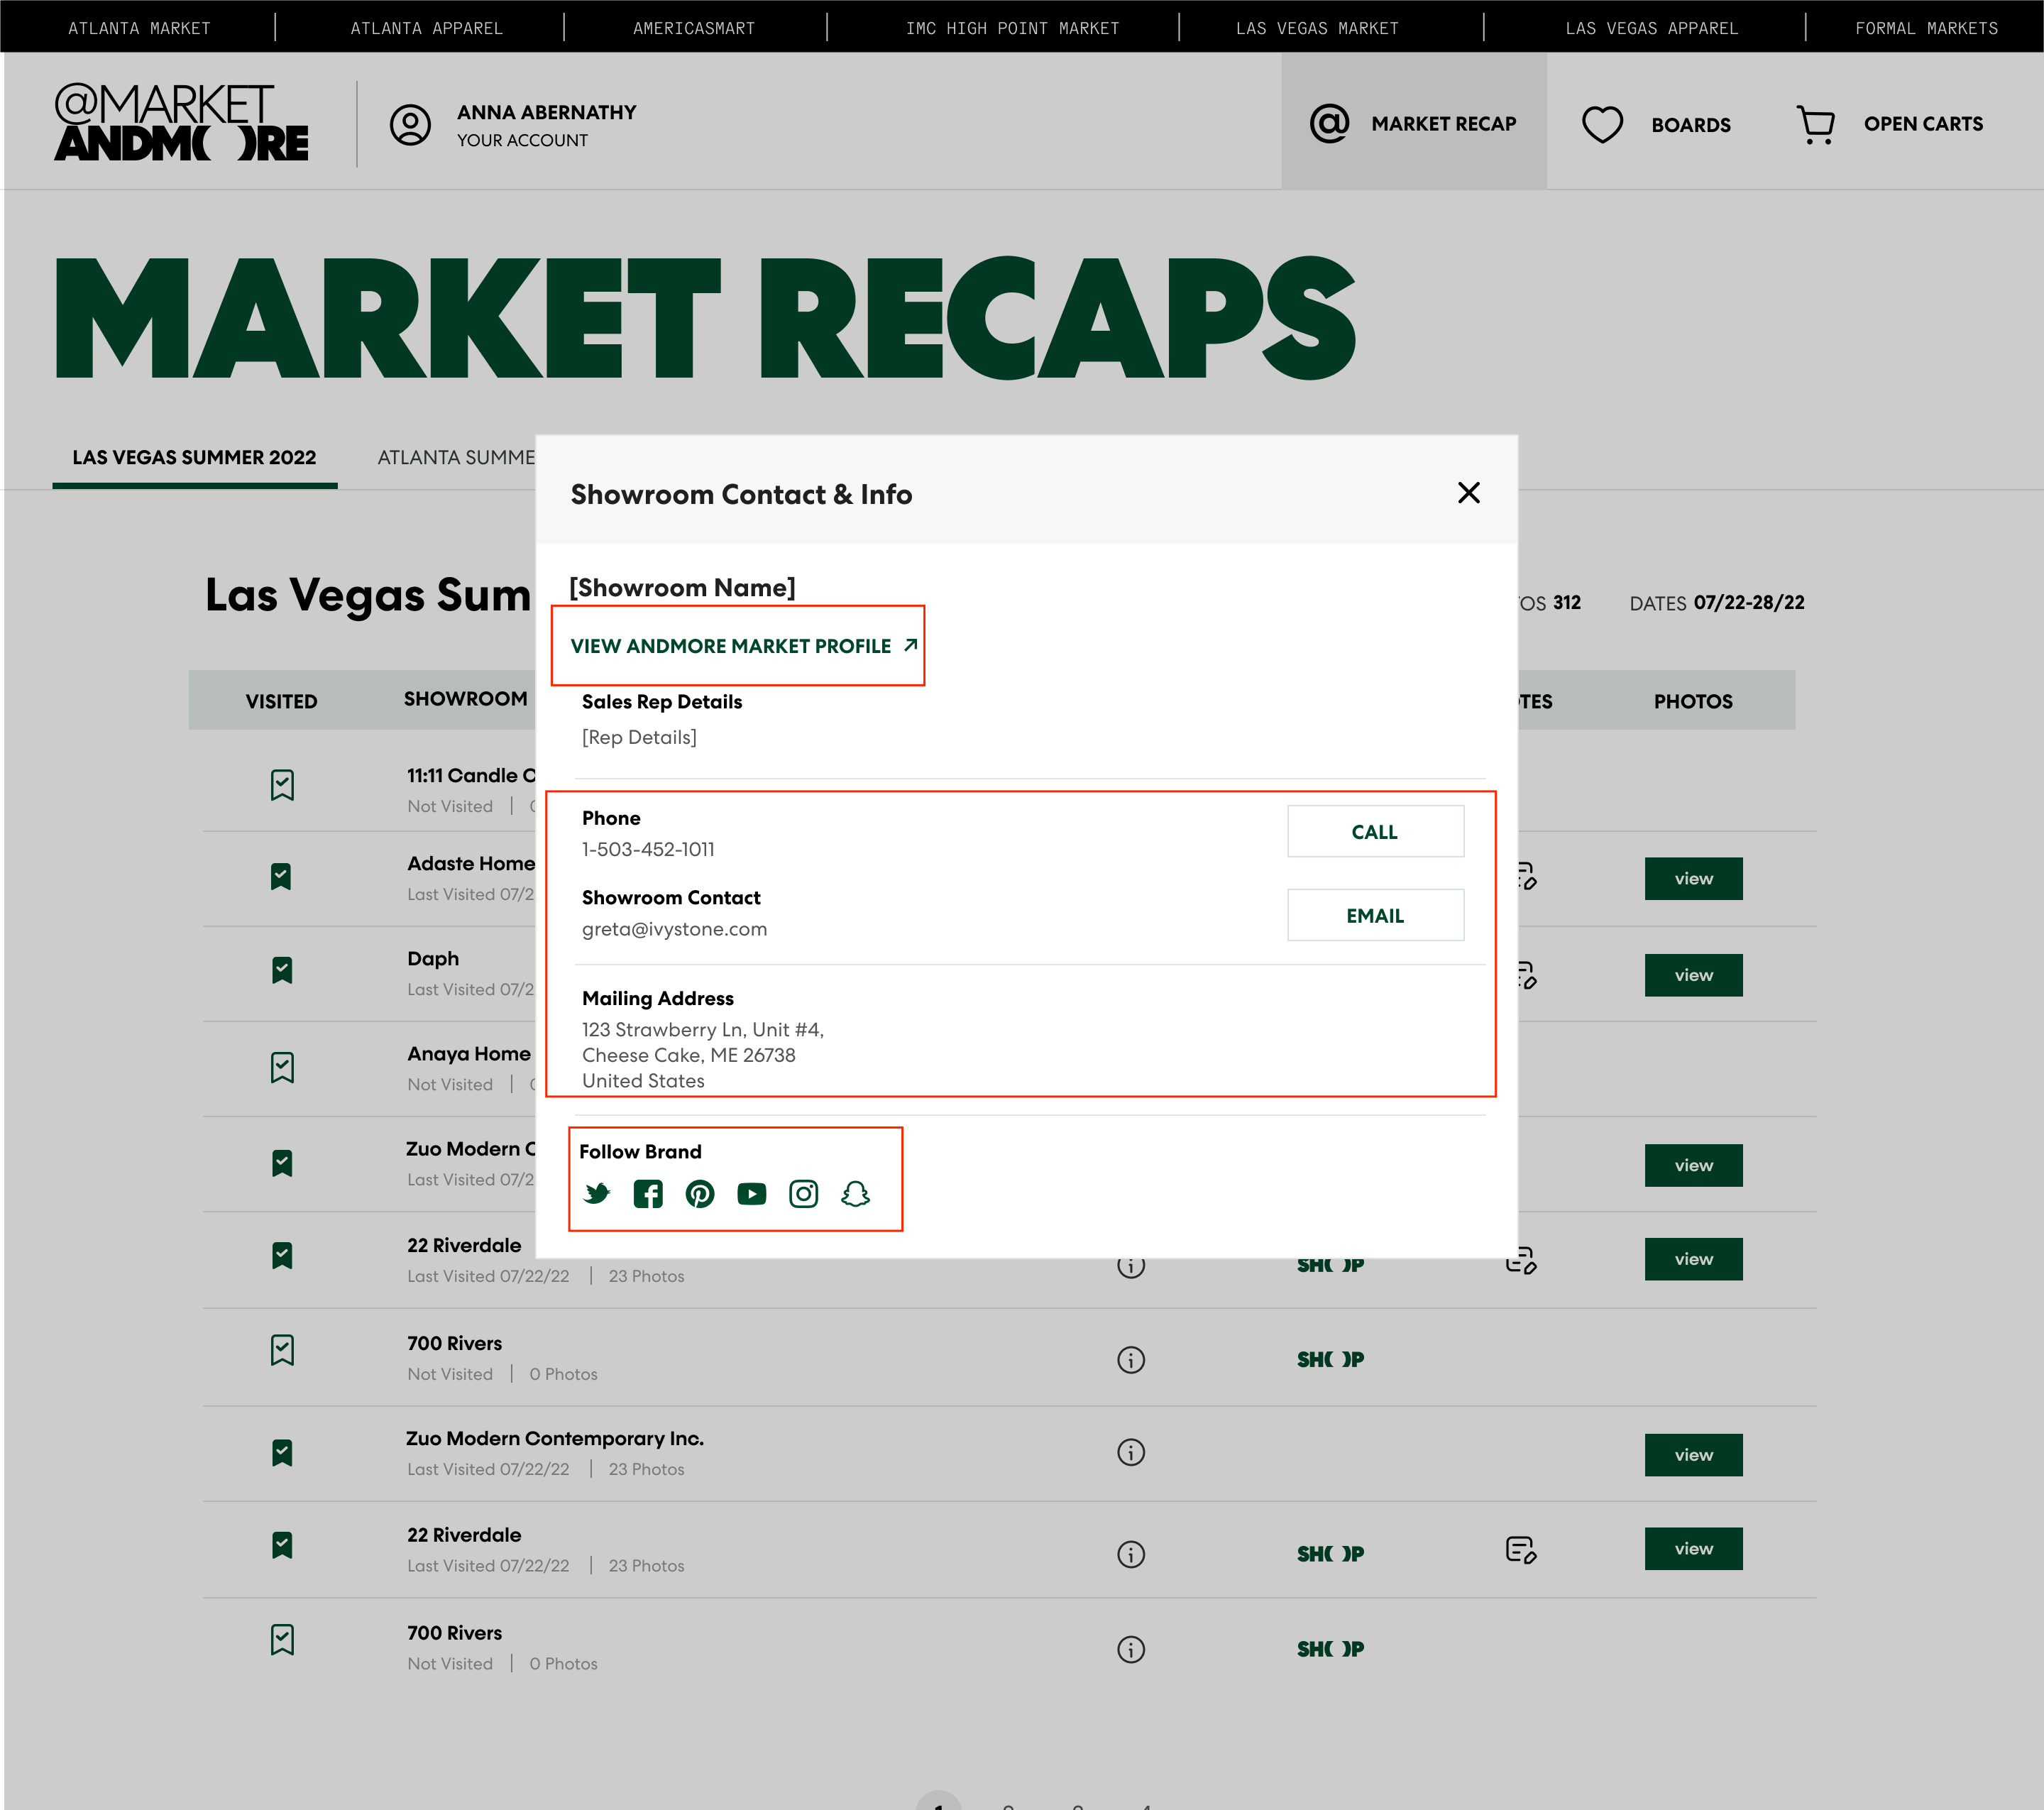Open Formal Markets in top navigation
This screenshot has height=1810, width=2044.
pos(1926,28)
